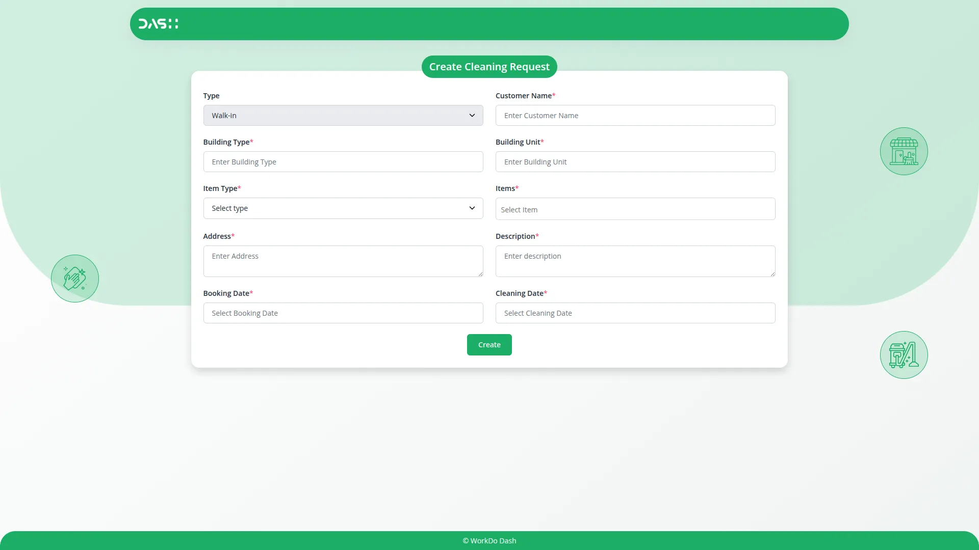Image resolution: width=979 pixels, height=550 pixels.
Task: Click into the Building Type field
Action: [343, 162]
